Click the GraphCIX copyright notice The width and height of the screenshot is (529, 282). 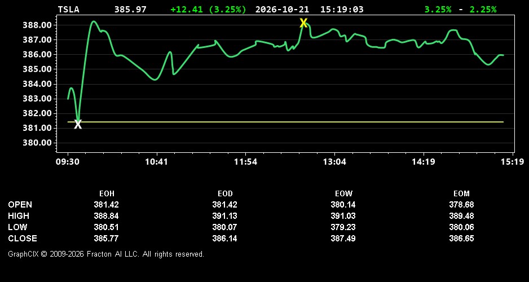click(x=106, y=254)
